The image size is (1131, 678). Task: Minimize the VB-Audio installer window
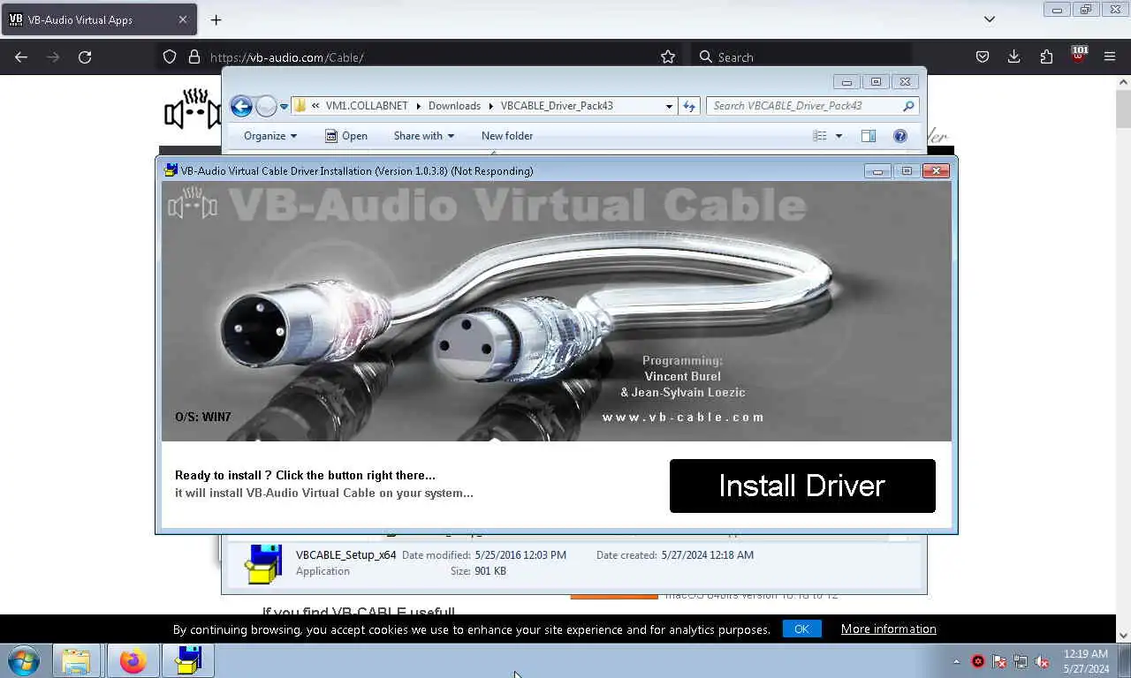[x=877, y=171]
